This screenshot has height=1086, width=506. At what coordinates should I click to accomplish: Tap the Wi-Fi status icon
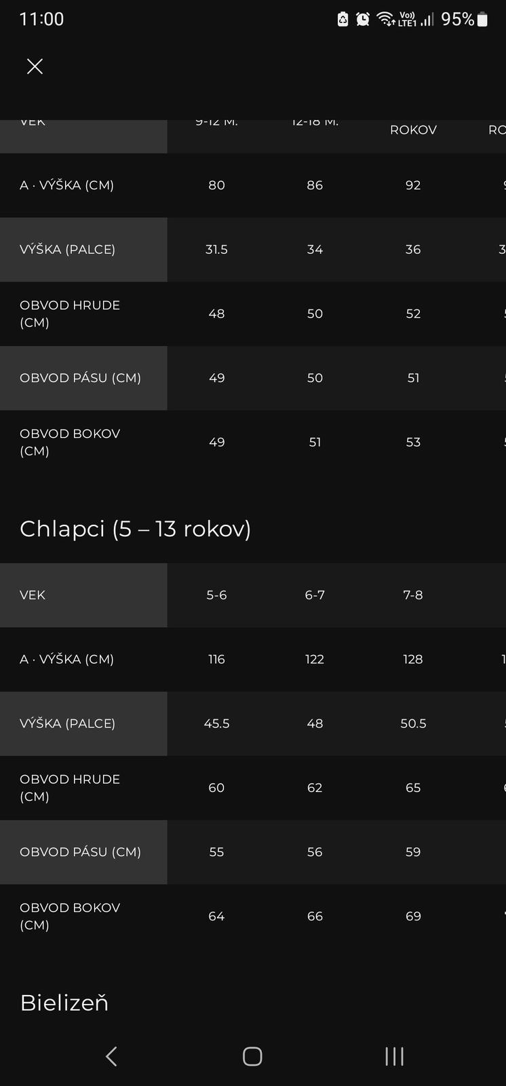click(x=386, y=19)
